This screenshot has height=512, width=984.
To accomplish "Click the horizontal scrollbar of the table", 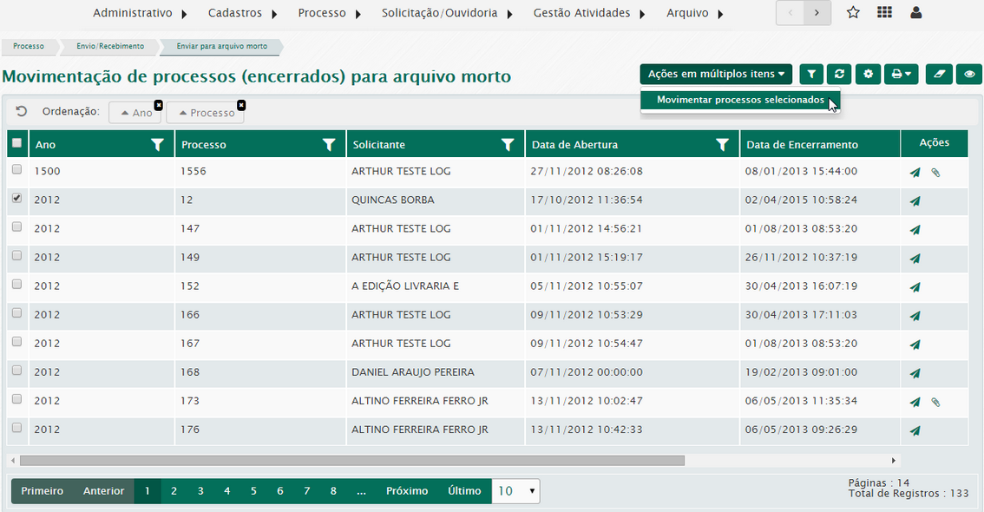I will click(x=351, y=461).
